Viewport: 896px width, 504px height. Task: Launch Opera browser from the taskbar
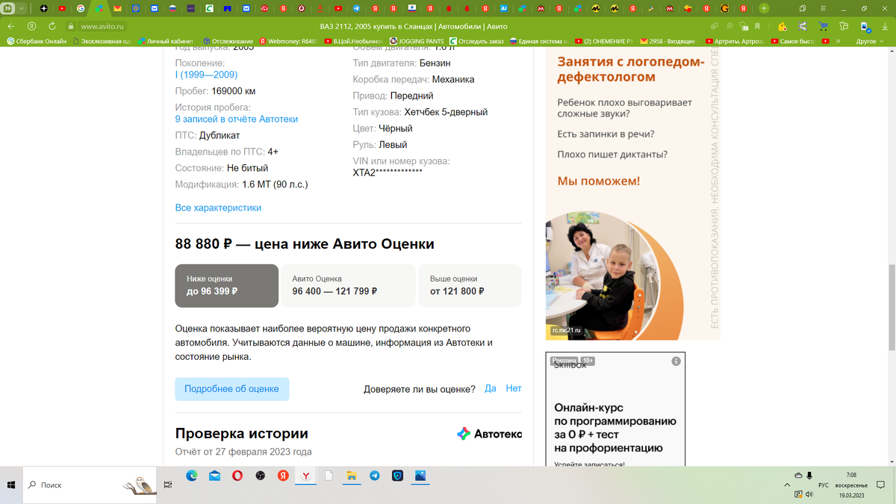tap(237, 476)
